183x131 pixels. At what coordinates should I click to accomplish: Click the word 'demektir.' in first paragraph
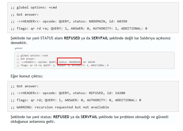19,43
